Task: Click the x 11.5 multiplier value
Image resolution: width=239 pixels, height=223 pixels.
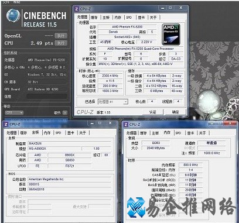Action: (x=110, y=81)
